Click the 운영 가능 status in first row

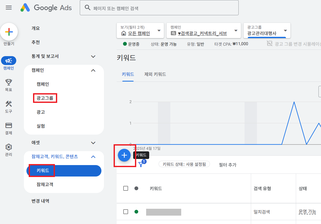click(x=307, y=212)
